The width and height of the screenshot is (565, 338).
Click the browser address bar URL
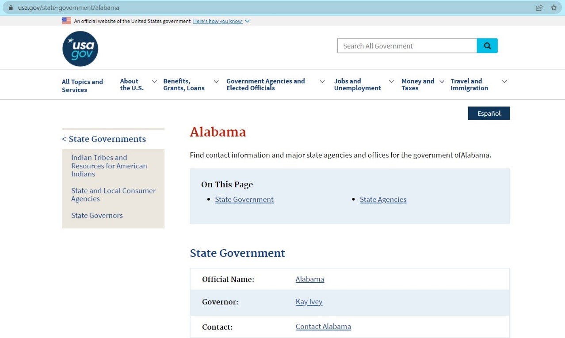tap(69, 8)
